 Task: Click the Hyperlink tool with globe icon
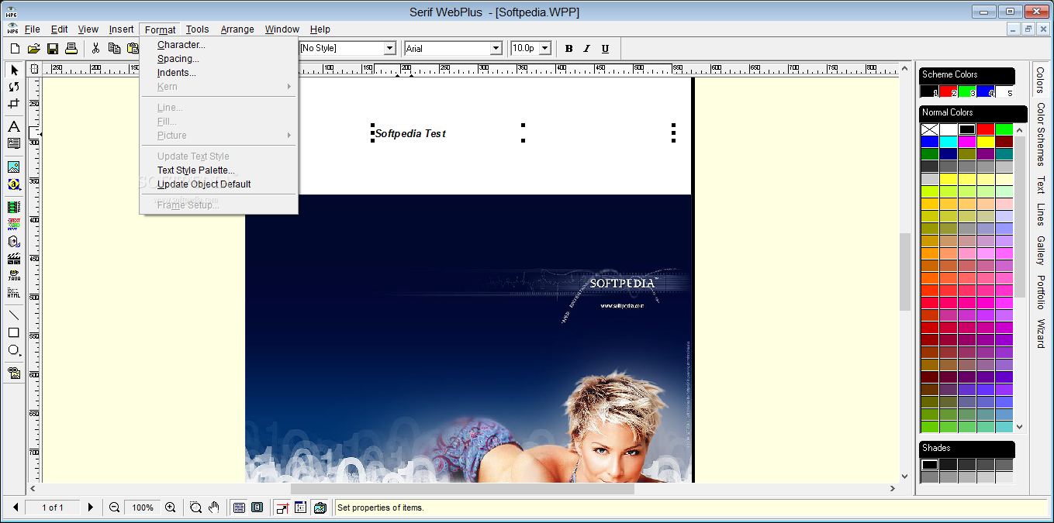tap(14, 184)
